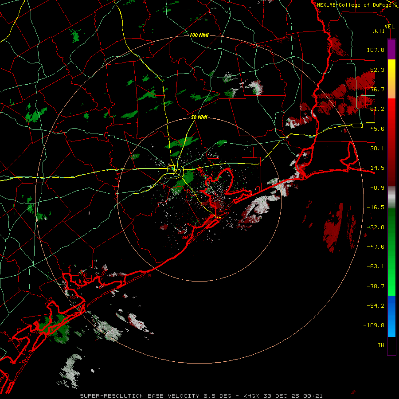Click the 76.7 velocity scale value
The height and width of the screenshot is (399, 399).
377,89
